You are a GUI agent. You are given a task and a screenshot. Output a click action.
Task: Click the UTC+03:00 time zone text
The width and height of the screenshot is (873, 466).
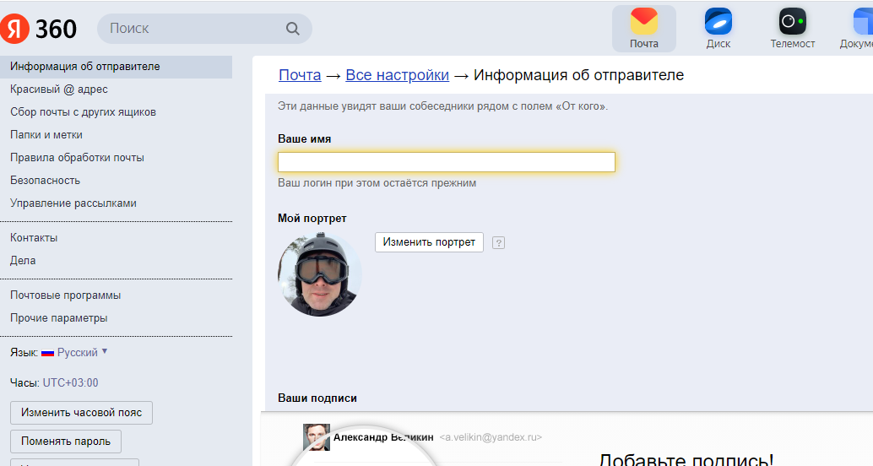click(x=71, y=383)
